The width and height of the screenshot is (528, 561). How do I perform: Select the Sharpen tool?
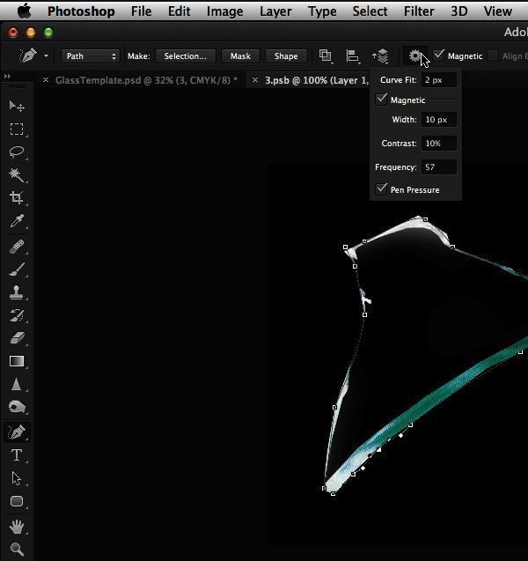(17, 384)
